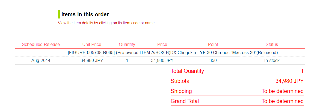The width and height of the screenshot is (314, 109).
Task: Click the Point column header
Action: point(213,44)
